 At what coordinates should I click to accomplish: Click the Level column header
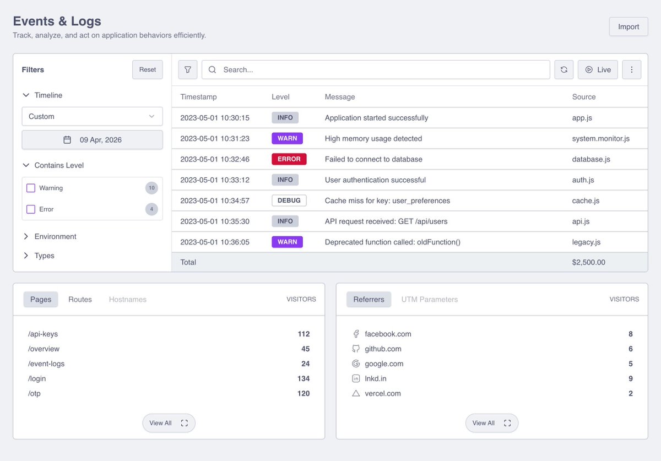point(280,97)
